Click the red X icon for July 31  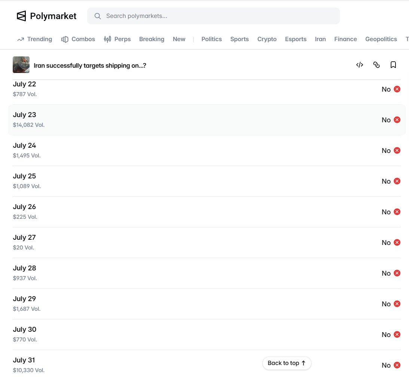(397, 365)
